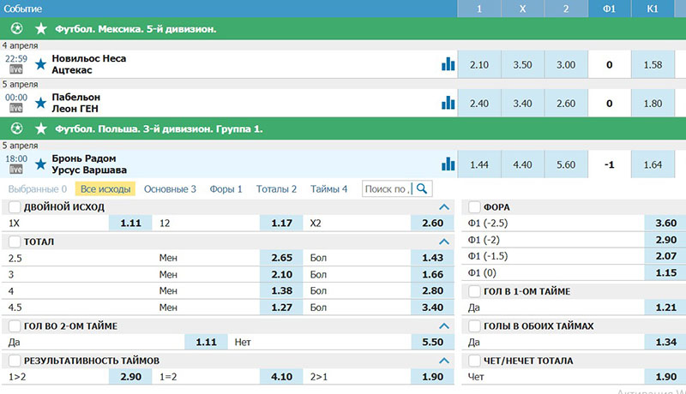686x394 pixels.
Task: Tick the ТОТАЛ section checkbox
Action: coord(15,242)
